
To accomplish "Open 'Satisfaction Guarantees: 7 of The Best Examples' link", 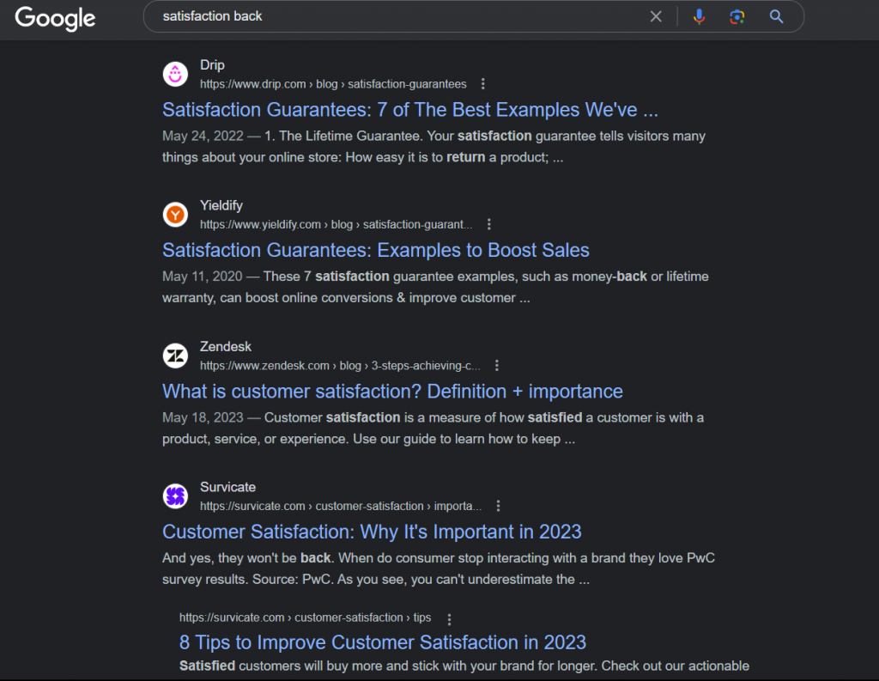I will 410,110.
